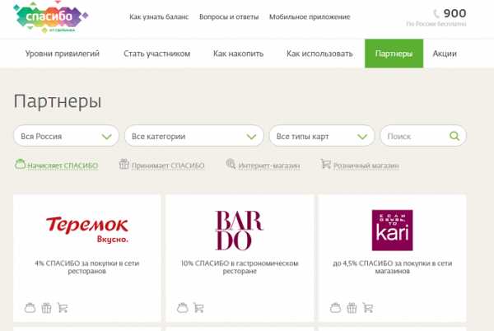Image resolution: width=494 pixels, height=331 pixels.
Task: Filter by Принимает СПАСИБО
Action: (168, 165)
